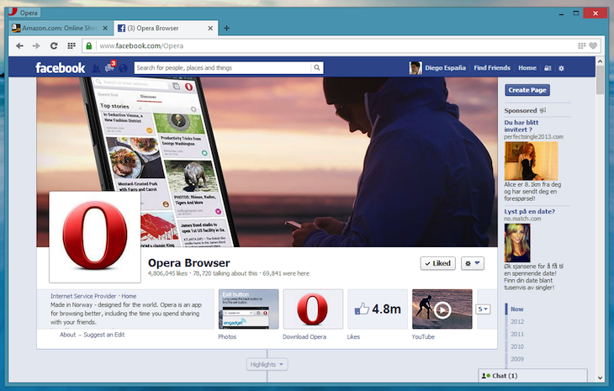Viewport: 614px width, 391px height.
Task: Open Facebook account settings gear icon
Action: click(x=561, y=68)
